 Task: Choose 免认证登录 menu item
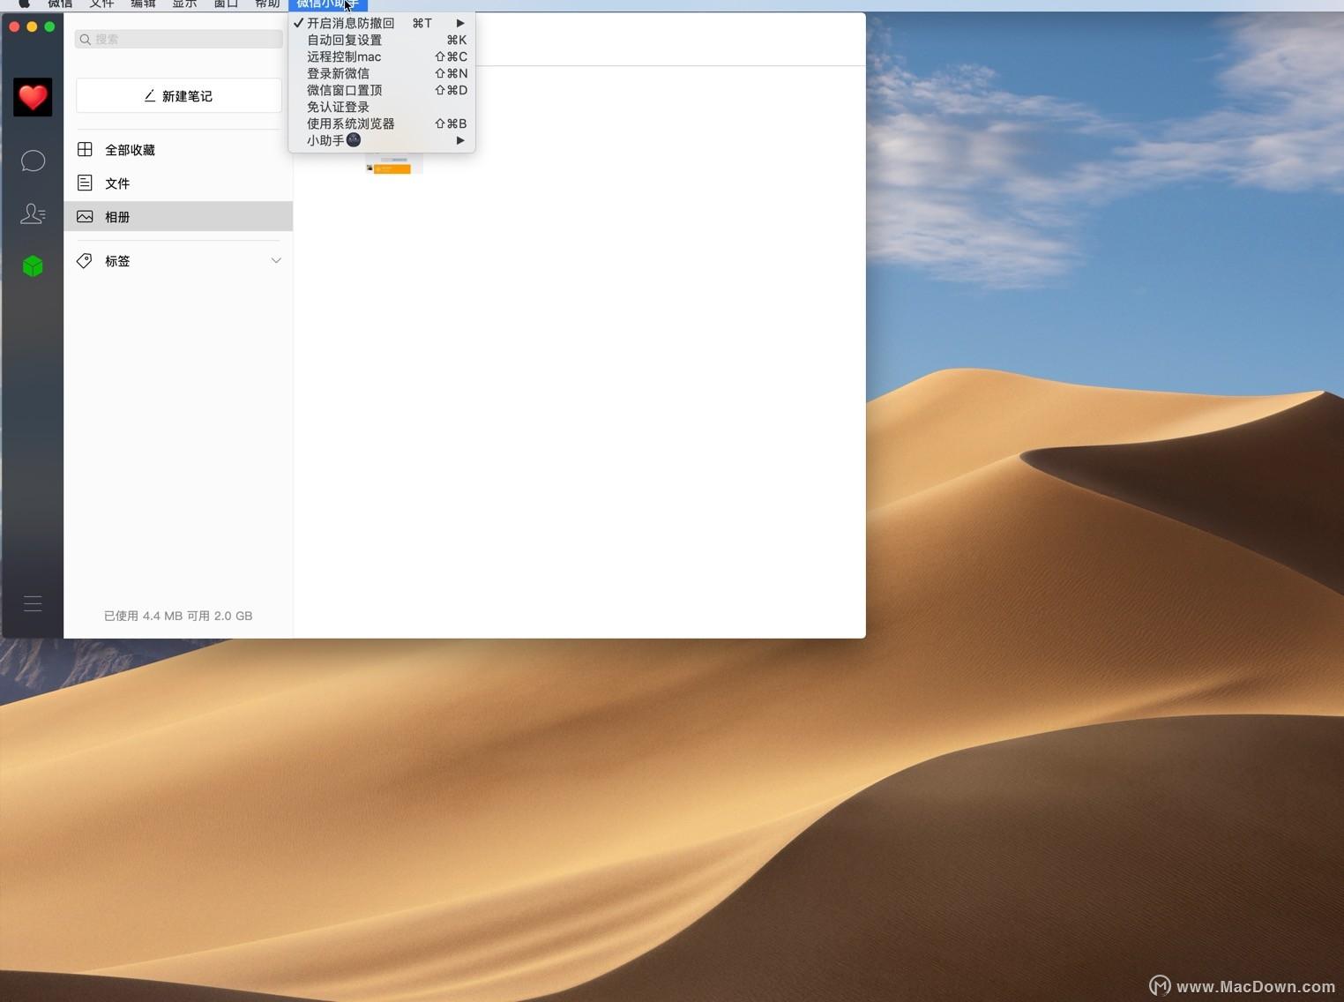(x=382, y=107)
